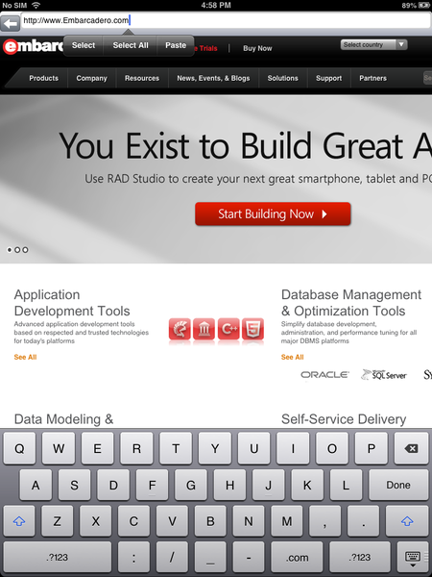Open the Company menu

coord(91,78)
